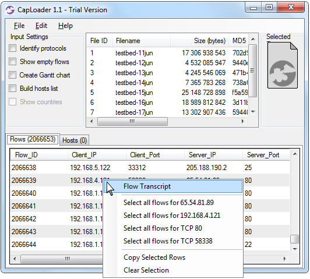The image size is (310, 279).
Task: Choose Flow Transcript from context menu
Action: (x=173, y=186)
